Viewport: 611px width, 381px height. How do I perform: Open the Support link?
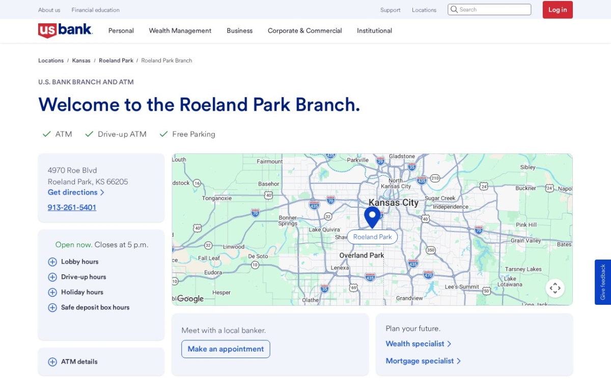point(391,10)
